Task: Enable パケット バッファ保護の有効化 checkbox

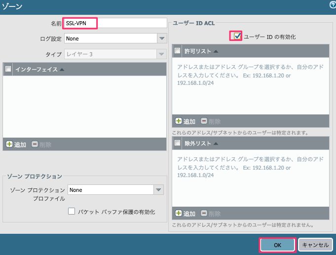Action: 72,211
